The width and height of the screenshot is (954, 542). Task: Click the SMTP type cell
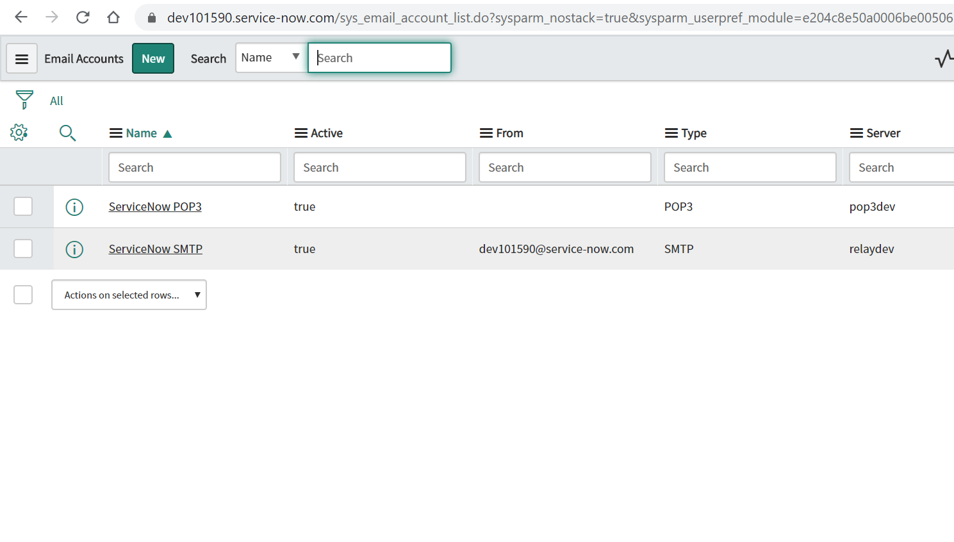pyautogui.click(x=679, y=249)
